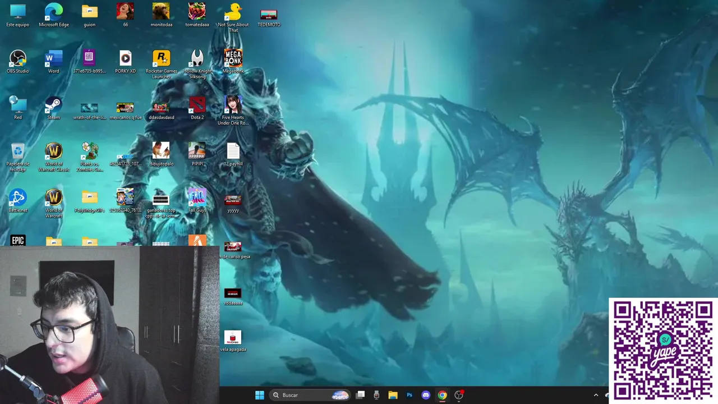Open the mexicanos q fue file

[125, 111]
